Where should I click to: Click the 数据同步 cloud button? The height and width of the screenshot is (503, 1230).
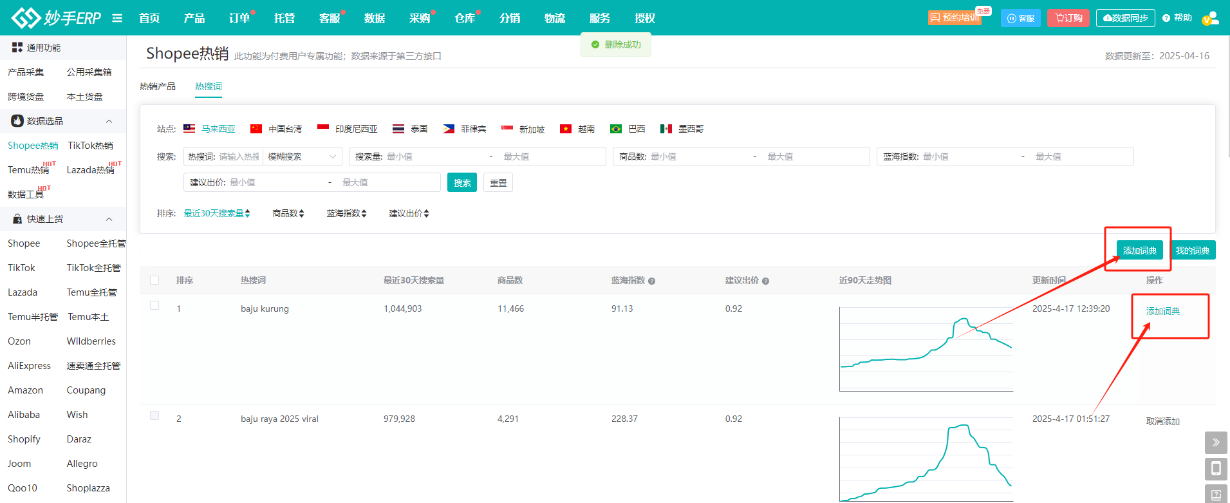click(x=1126, y=18)
